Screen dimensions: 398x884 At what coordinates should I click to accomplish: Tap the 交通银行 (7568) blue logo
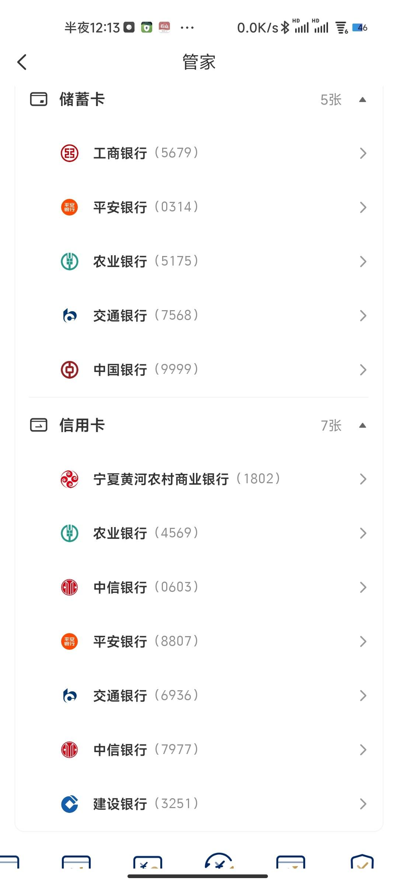click(69, 316)
